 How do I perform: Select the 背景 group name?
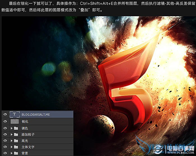point(25,153)
